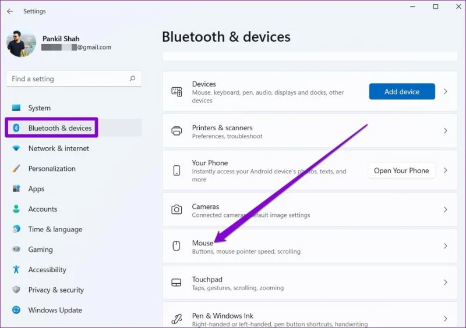Screen dimensions: 466x328
Task: Click the Mouse icon
Action: pyautogui.click(x=176, y=246)
